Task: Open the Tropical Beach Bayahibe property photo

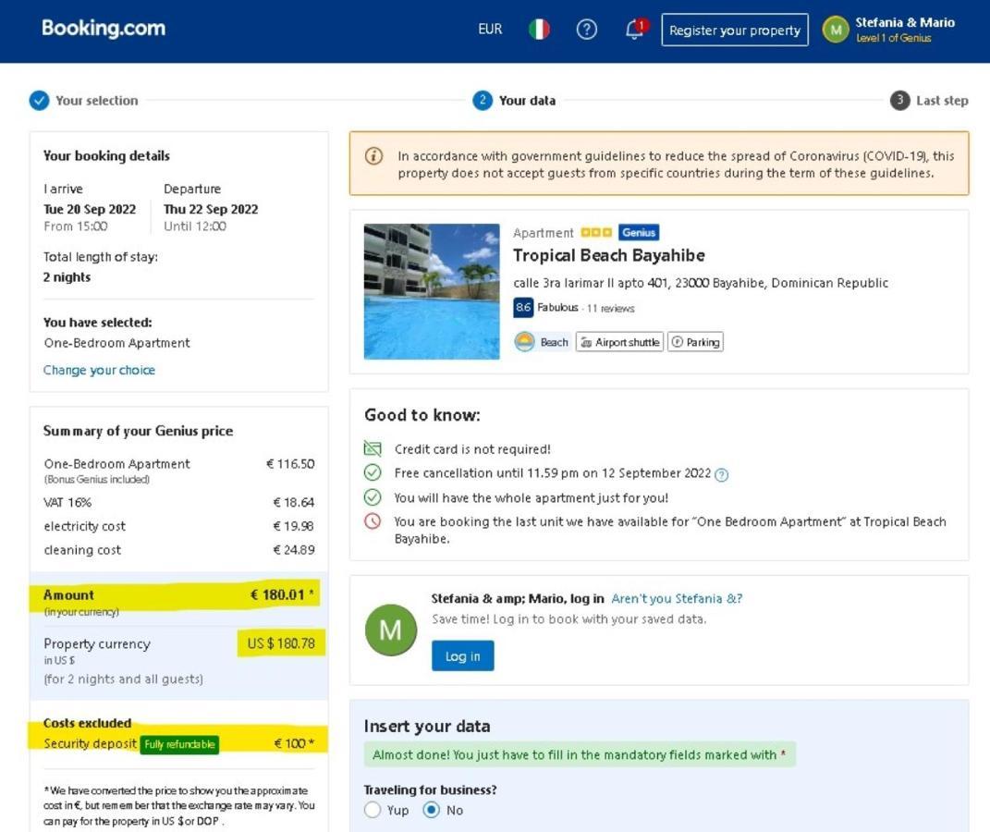Action: [x=432, y=291]
